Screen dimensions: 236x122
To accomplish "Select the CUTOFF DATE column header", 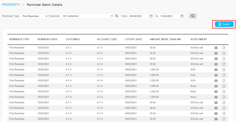I will click(x=133, y=39).
